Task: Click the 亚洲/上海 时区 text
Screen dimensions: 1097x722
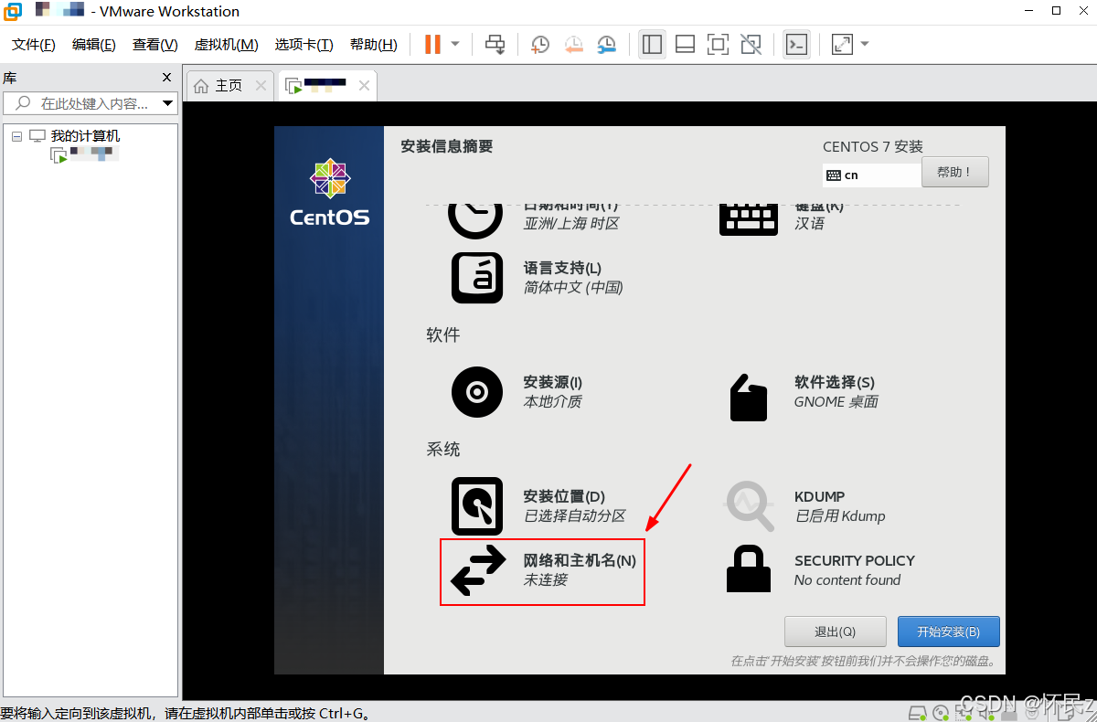Action: pos(571,223)
